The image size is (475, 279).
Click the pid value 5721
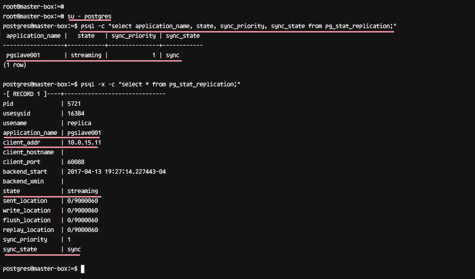click(74, 104)
